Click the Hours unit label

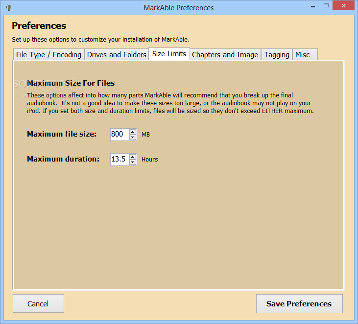pos(149,159)
